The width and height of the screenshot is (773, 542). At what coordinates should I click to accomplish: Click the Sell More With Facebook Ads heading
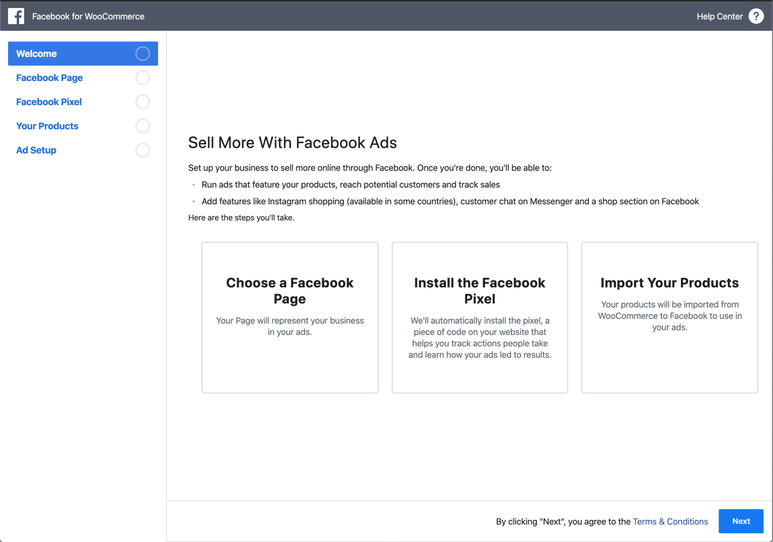(x=292, y=143)
